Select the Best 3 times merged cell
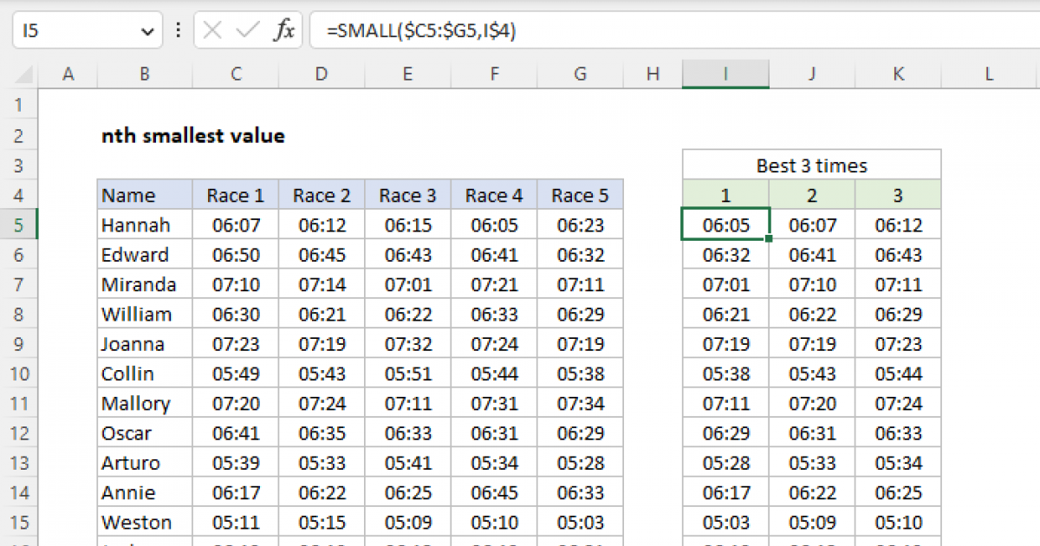The image size is (1040, 546). (811, 166)
